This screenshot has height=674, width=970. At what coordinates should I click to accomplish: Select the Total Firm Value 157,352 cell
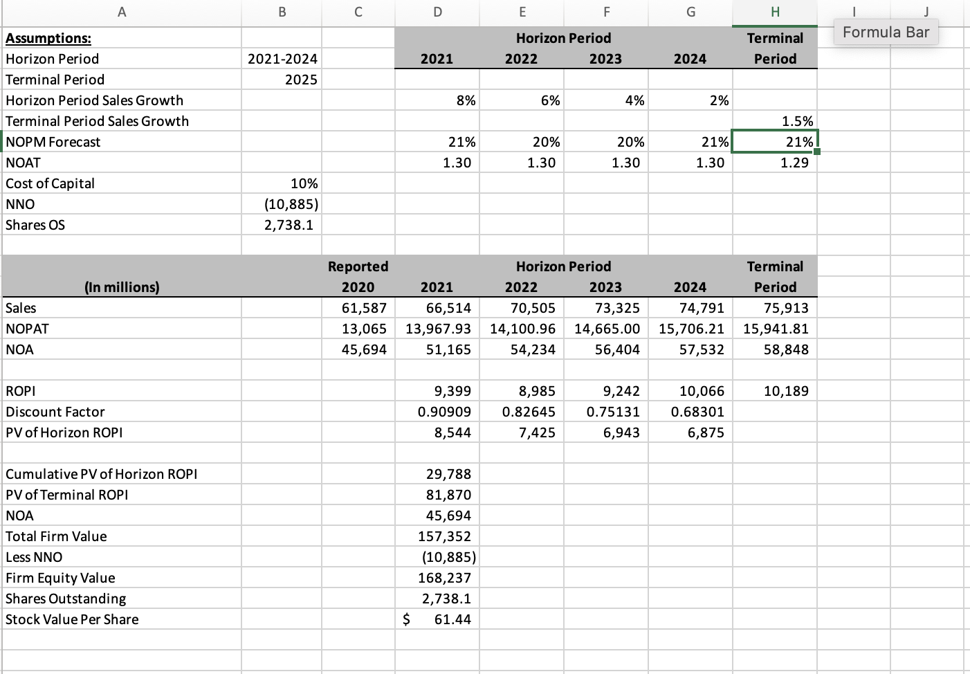436,536
